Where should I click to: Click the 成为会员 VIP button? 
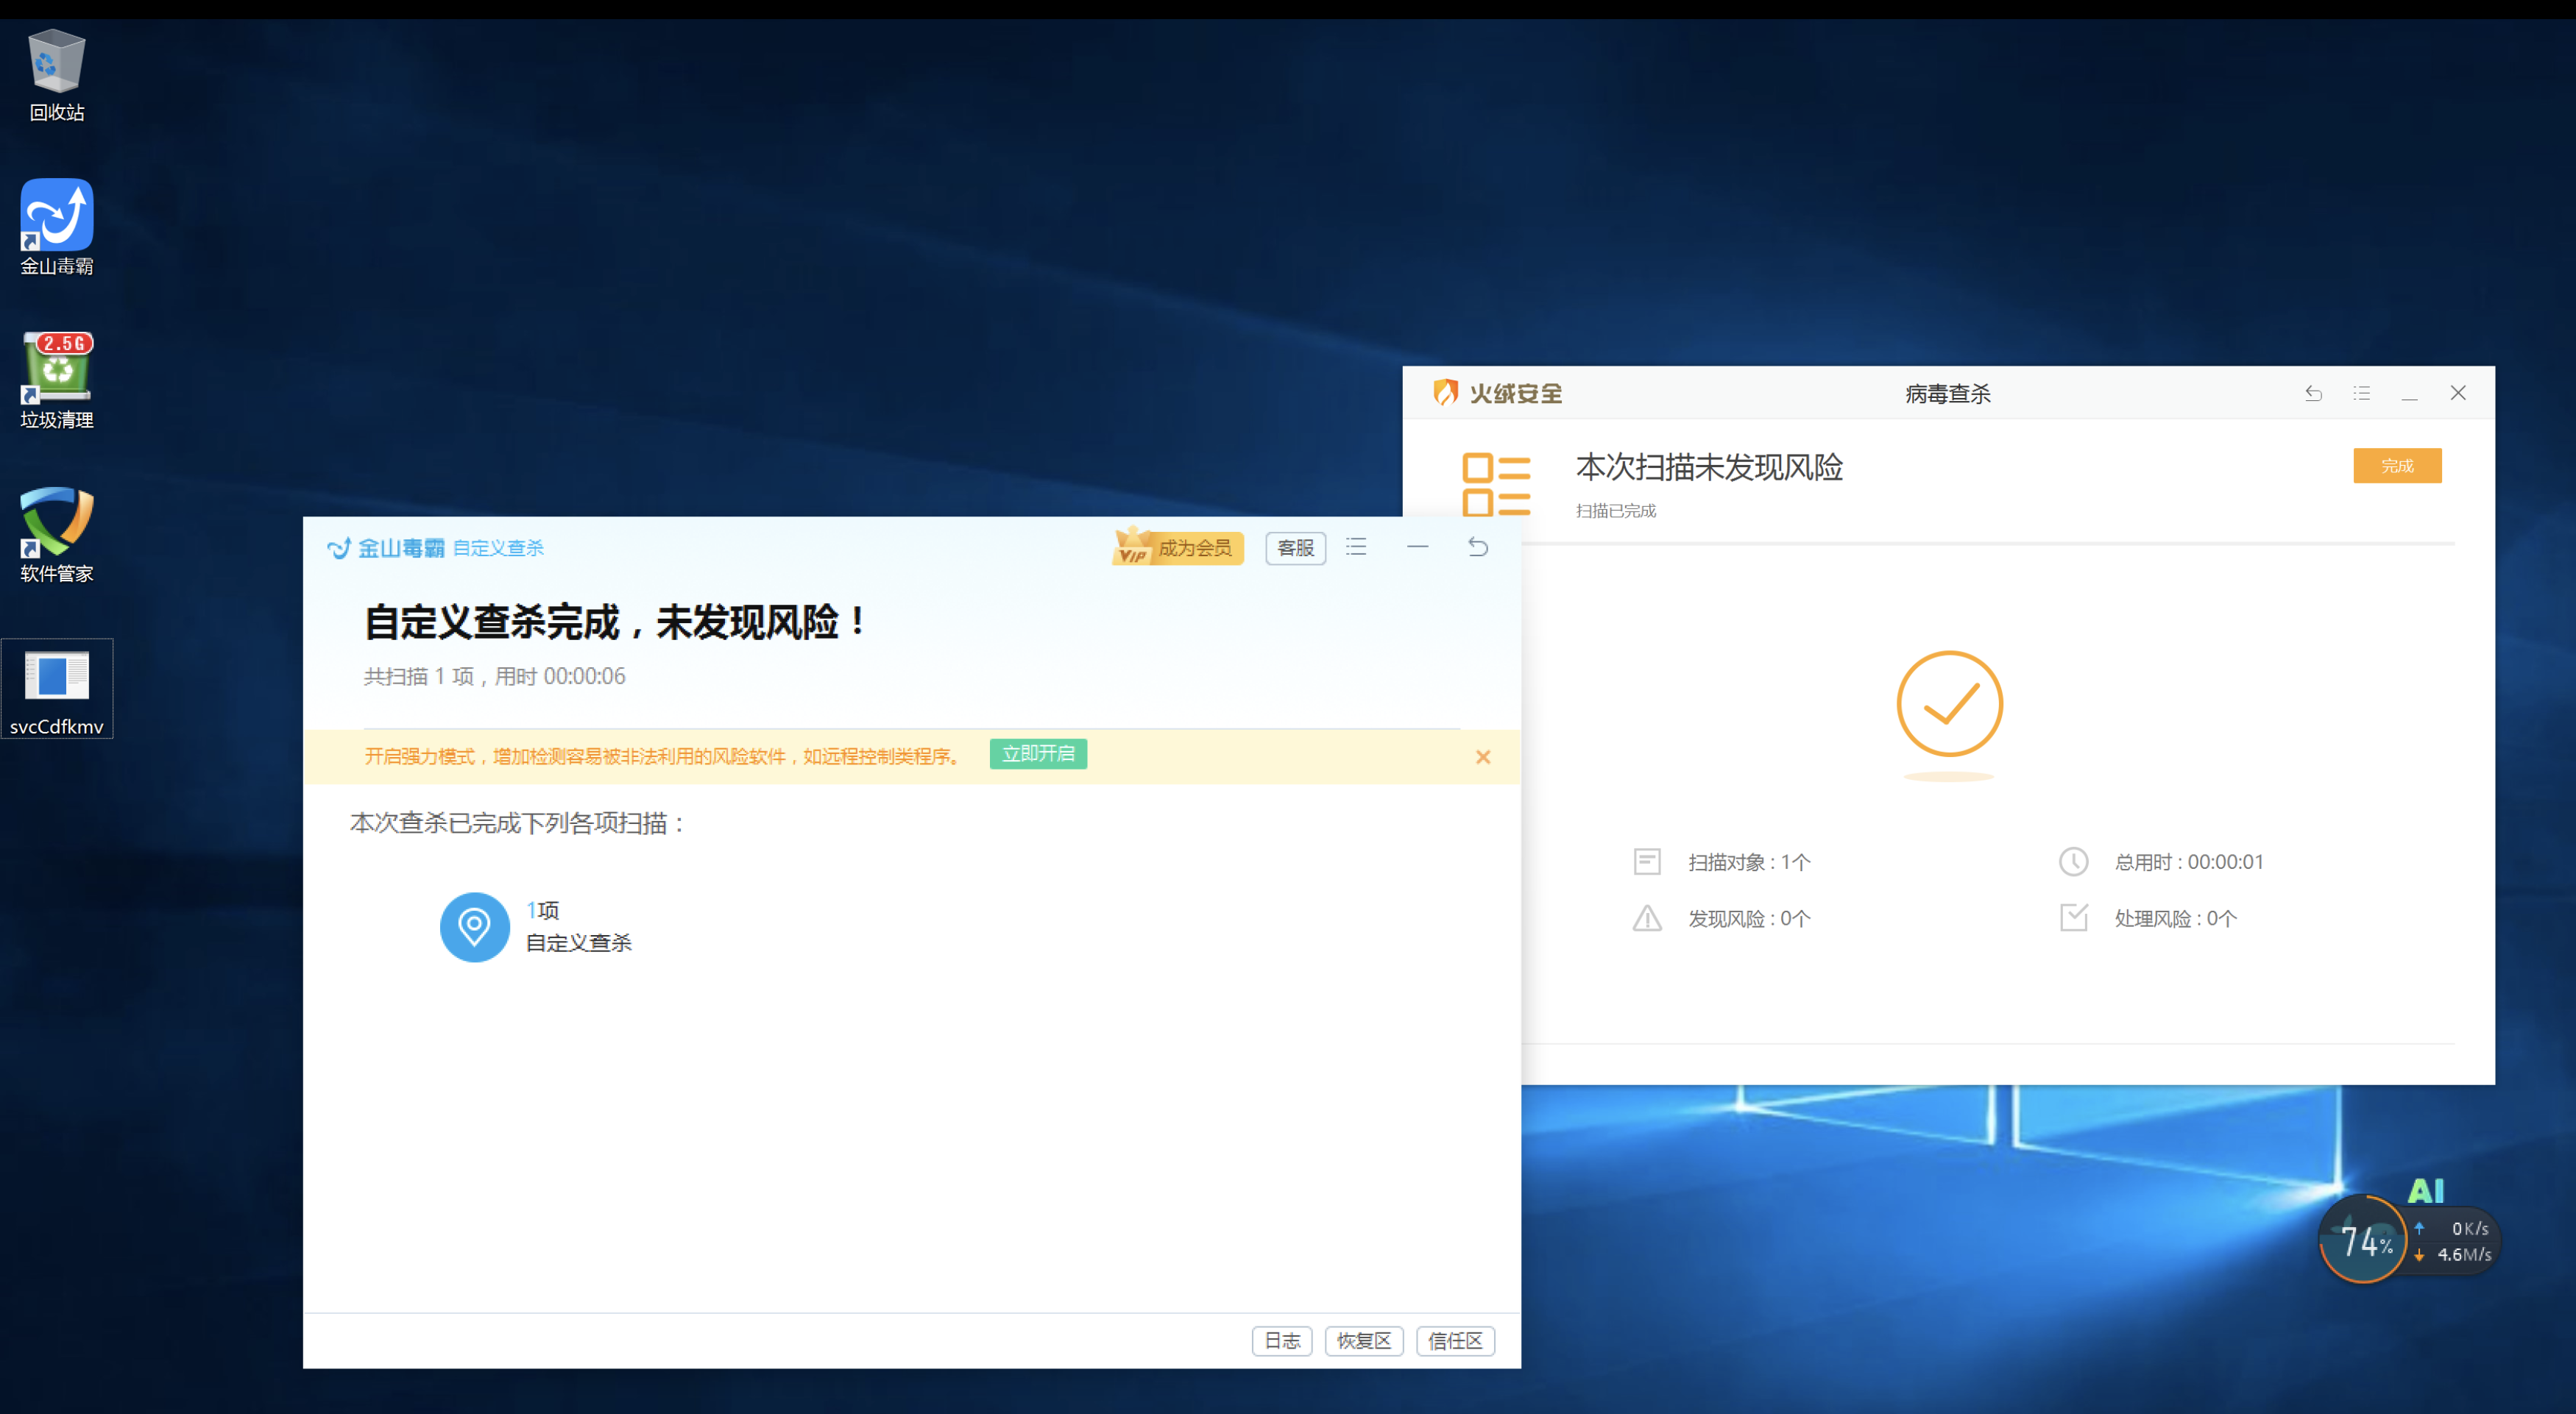coord(1178,547)
